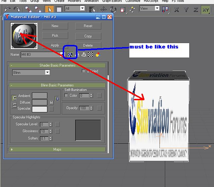214x187 pixels.
Task: Toggle Show Map in Viewport cube icon
Action: click(x=70, y=55)
